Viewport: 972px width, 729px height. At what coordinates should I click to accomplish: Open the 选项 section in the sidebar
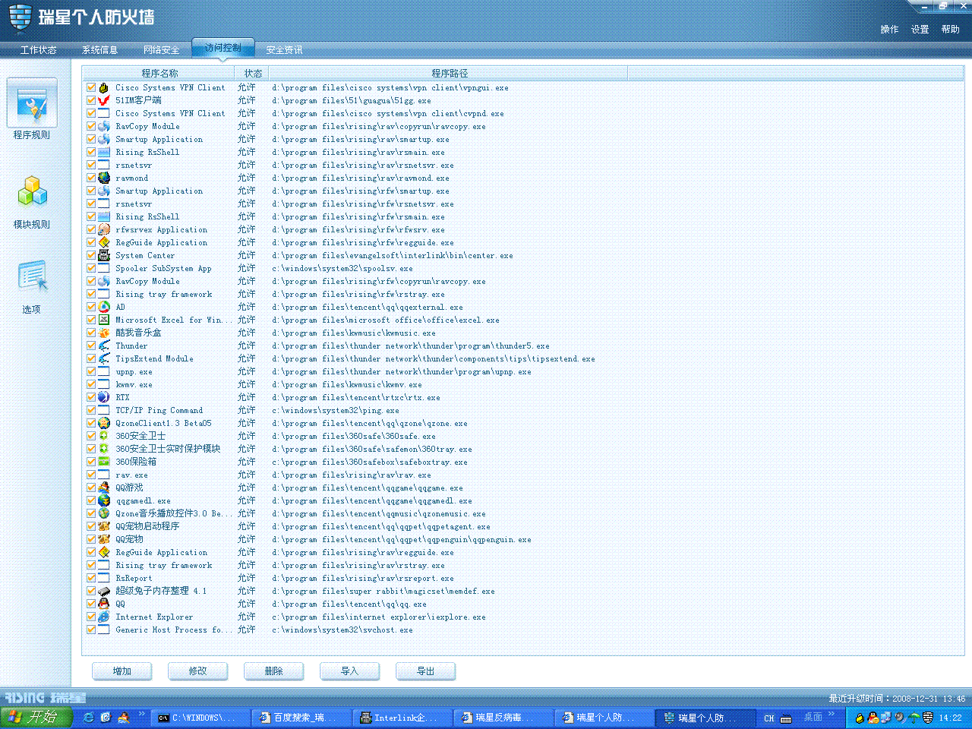[32, 287]
